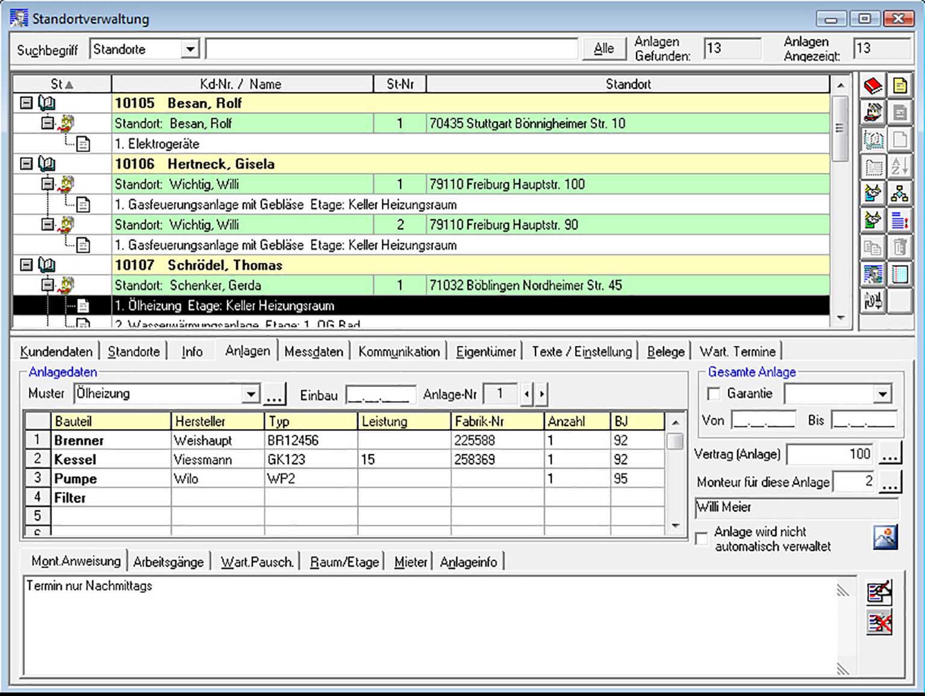Click the yellow note document icon
Image resolution: width=925 pixels, height=696 pixels.
(900, 86)
